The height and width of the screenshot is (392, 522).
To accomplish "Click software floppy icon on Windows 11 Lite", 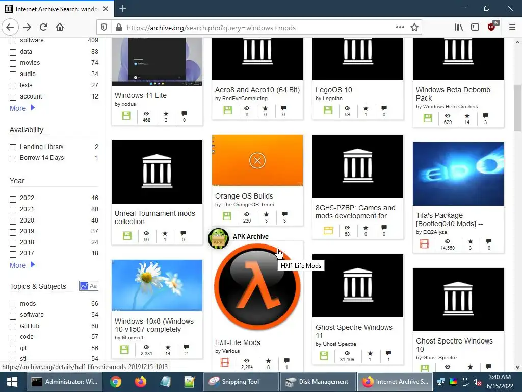I will click(x=126, y=116).
